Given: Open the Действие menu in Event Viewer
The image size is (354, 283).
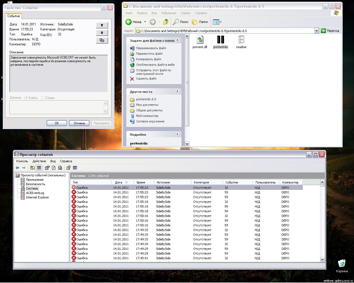Looking at the screenshot, I should 39,161.
